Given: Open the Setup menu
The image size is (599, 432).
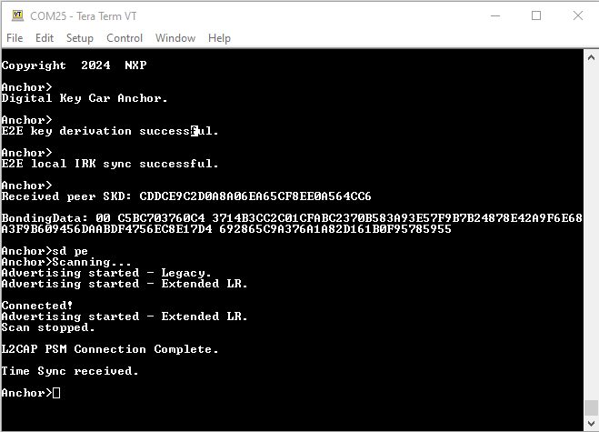Looking at the screenshot, I should click(x=80, y=38).
